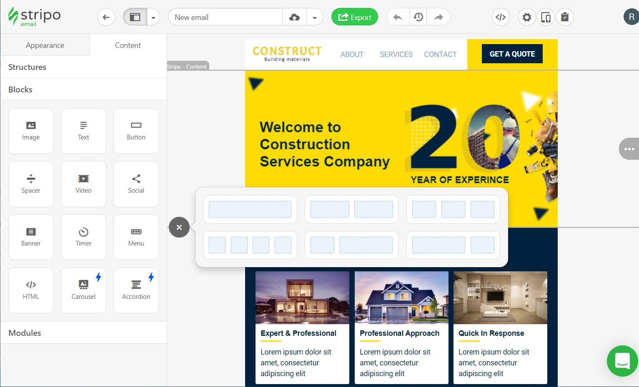639x387 pixels.
Task: Select the Video block
Action: [x=83, y=184]
